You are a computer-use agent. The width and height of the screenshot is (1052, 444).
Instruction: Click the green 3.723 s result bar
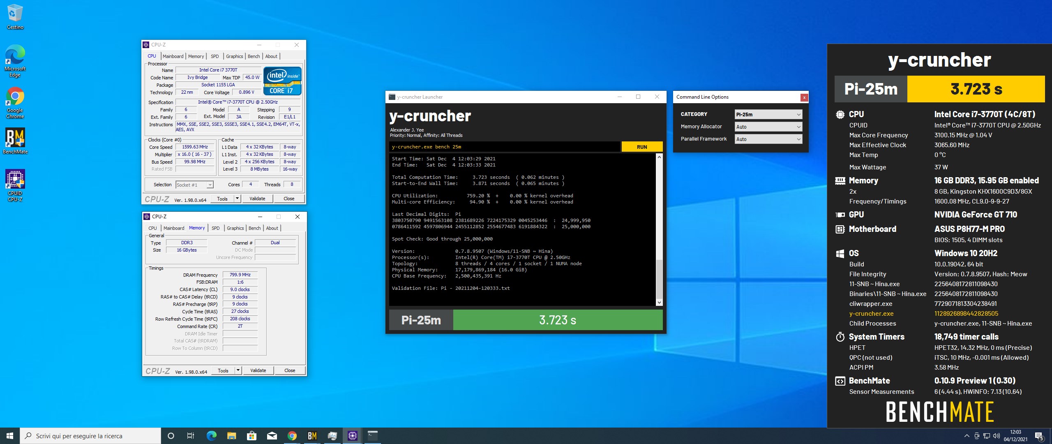point(558,320)
